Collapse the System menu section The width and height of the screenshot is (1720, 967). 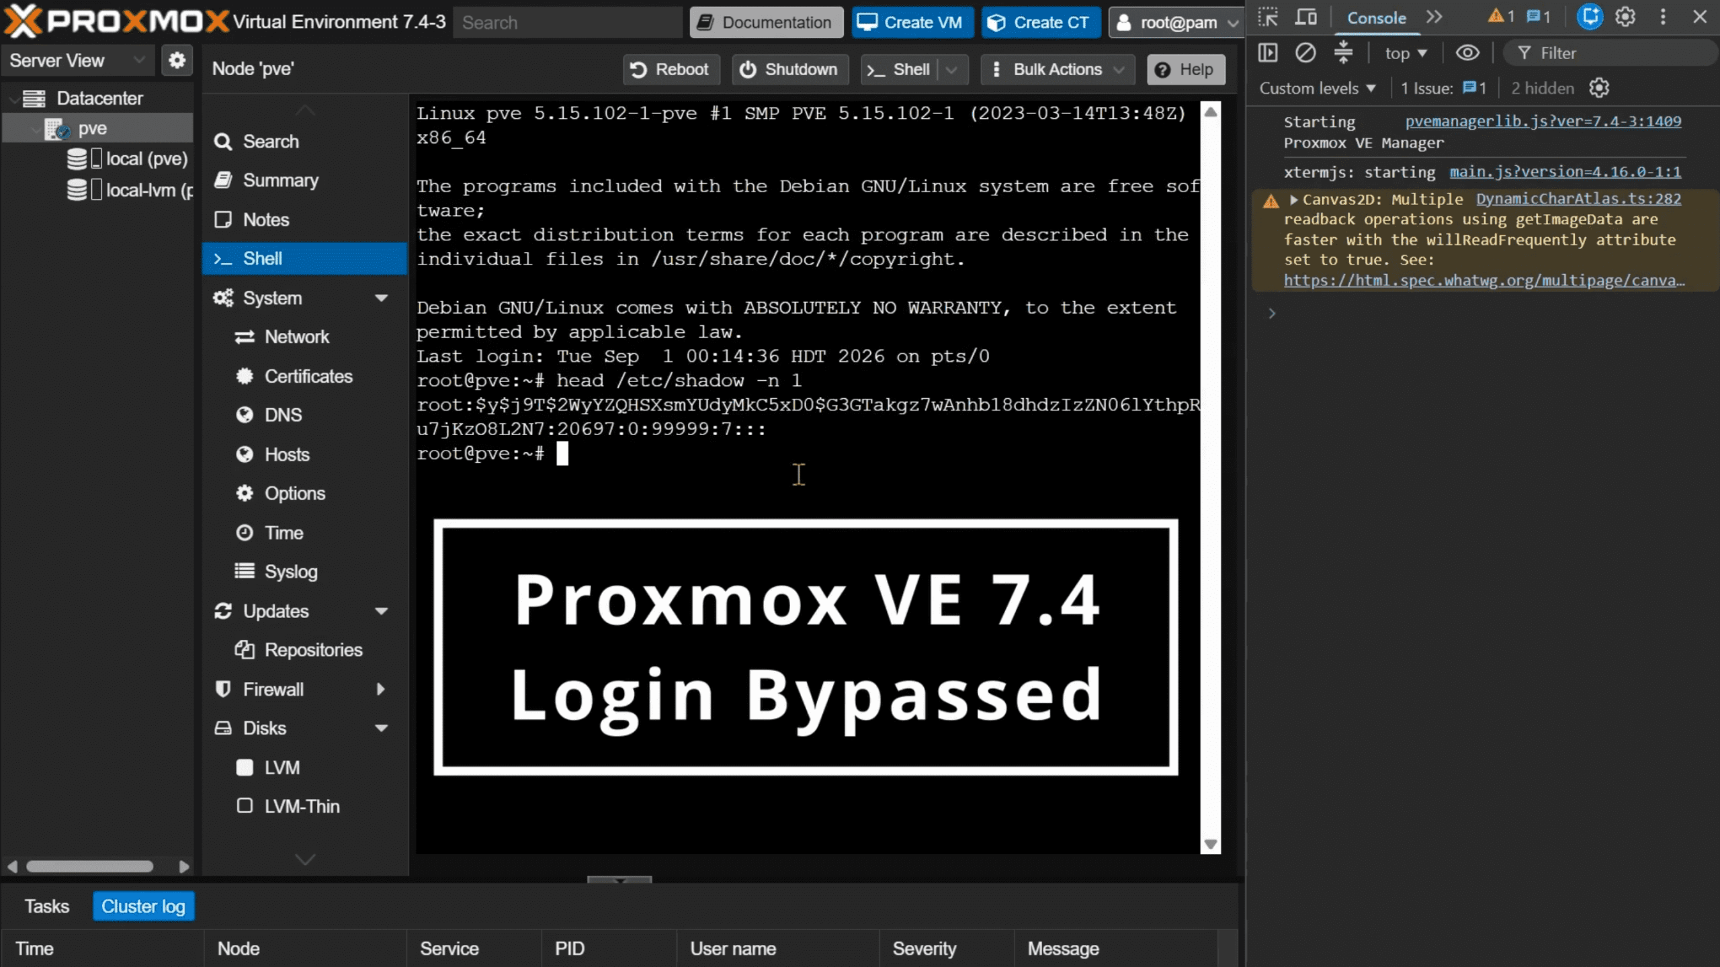pos(381,298)
